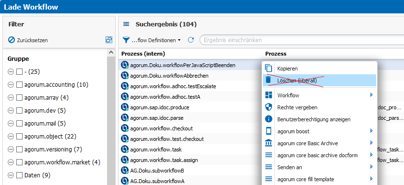Image resolution: width=404 pixels, height=185 pixels.
Task: Open the ...flow Definitionen filter dropdown
Action: [x=152, y=40]
